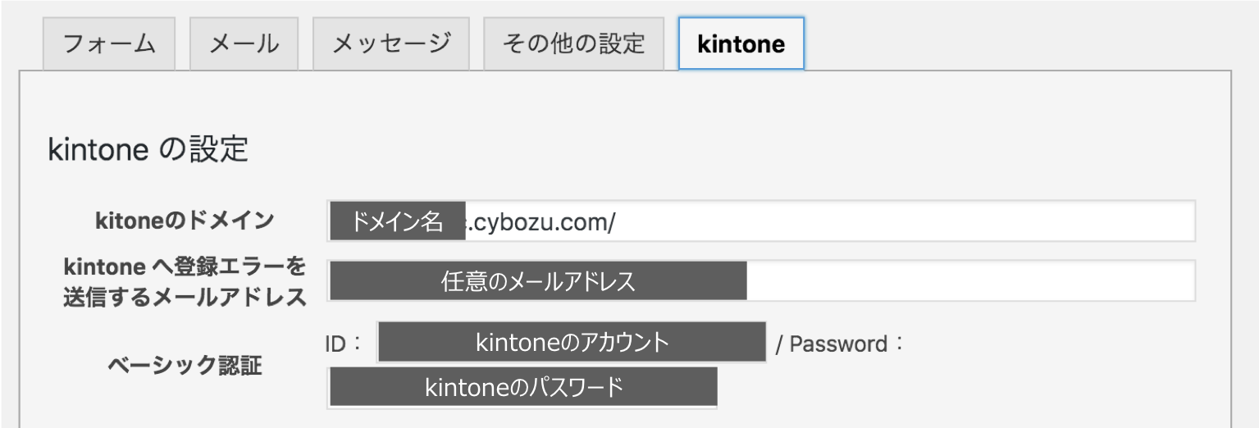This screenshot has width=1259, height=428.
Task: Click the kitoneのドメイン field label
Action: 185,220
